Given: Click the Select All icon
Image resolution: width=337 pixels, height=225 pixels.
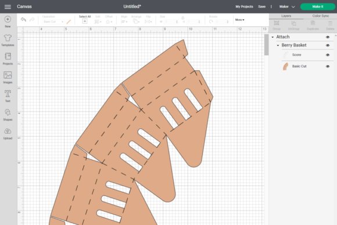Looking at the screenshot, I should [85, 22].
